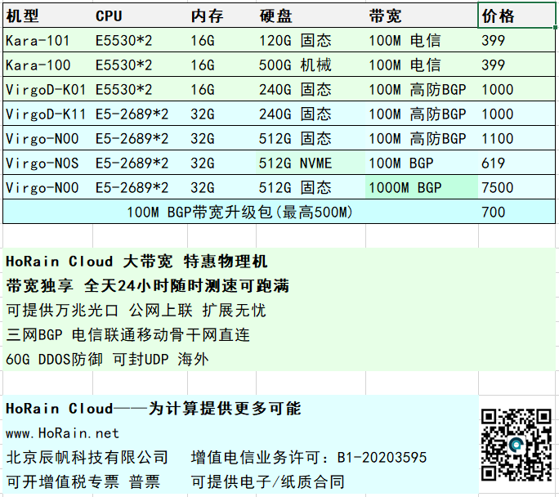
Task: Select the 北京辰帆科技有限公司 company name
Action: [87, 458]
